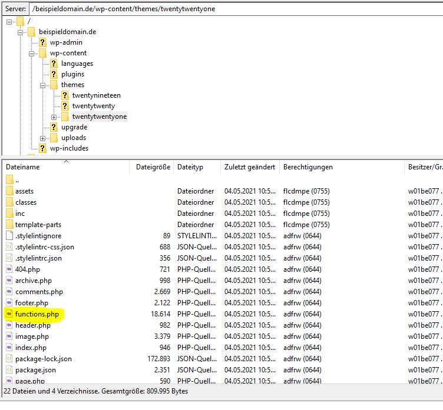Click the footer.php PHP file icon
Image resolution: width=443 pixels, height=410 pixels.
pos(9,303)
